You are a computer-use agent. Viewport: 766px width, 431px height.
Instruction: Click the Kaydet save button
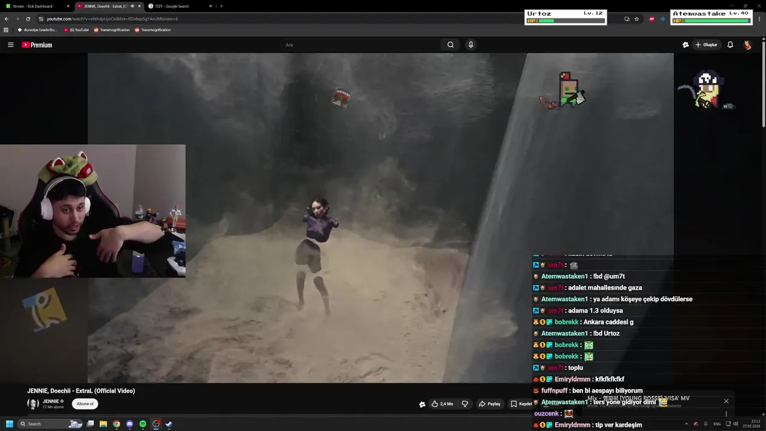[521, 404]
